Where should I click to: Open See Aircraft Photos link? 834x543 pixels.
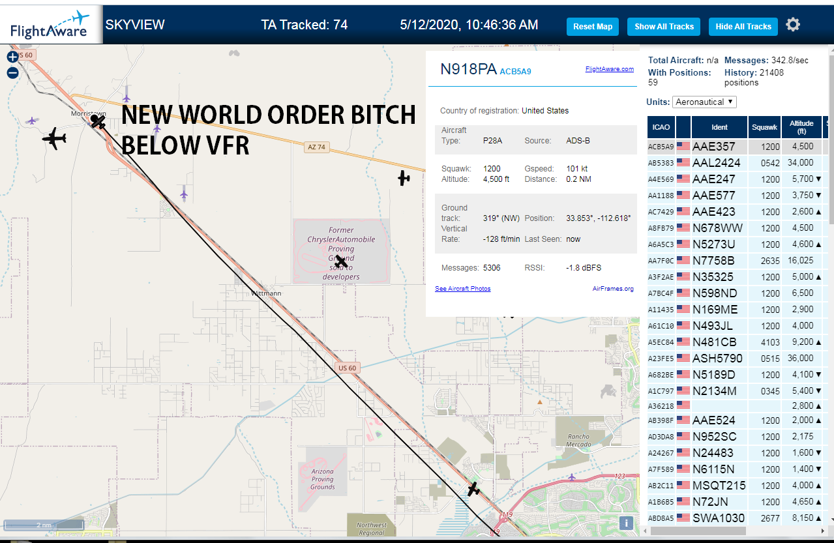[463, 288]
